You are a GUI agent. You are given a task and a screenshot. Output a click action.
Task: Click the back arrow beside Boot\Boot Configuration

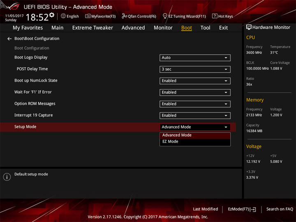[x=9, y=39]
